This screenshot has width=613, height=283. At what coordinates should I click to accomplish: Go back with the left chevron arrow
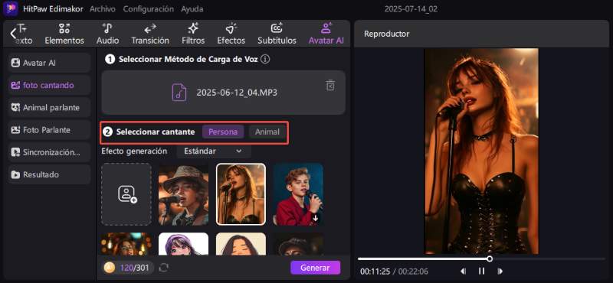(13, 34)
